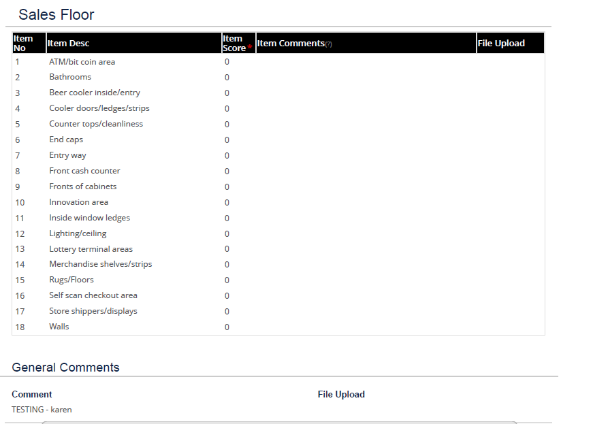Click the Item Comments column header
The image size is (593, 424).
click(366, 43)
